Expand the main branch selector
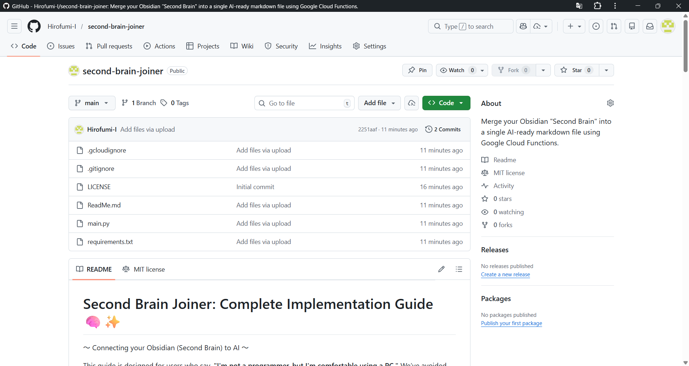This screenshot has width=689, height=366. (92, 103)
